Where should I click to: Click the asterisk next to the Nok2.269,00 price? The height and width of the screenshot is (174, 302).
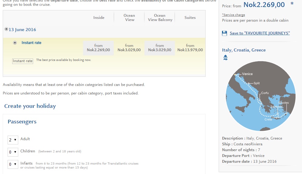tap(292, 4)
